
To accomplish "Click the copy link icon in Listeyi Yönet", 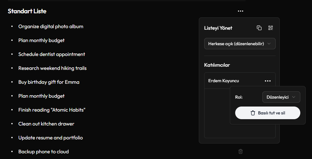I will pyautogui.click(x=259, y=28).
